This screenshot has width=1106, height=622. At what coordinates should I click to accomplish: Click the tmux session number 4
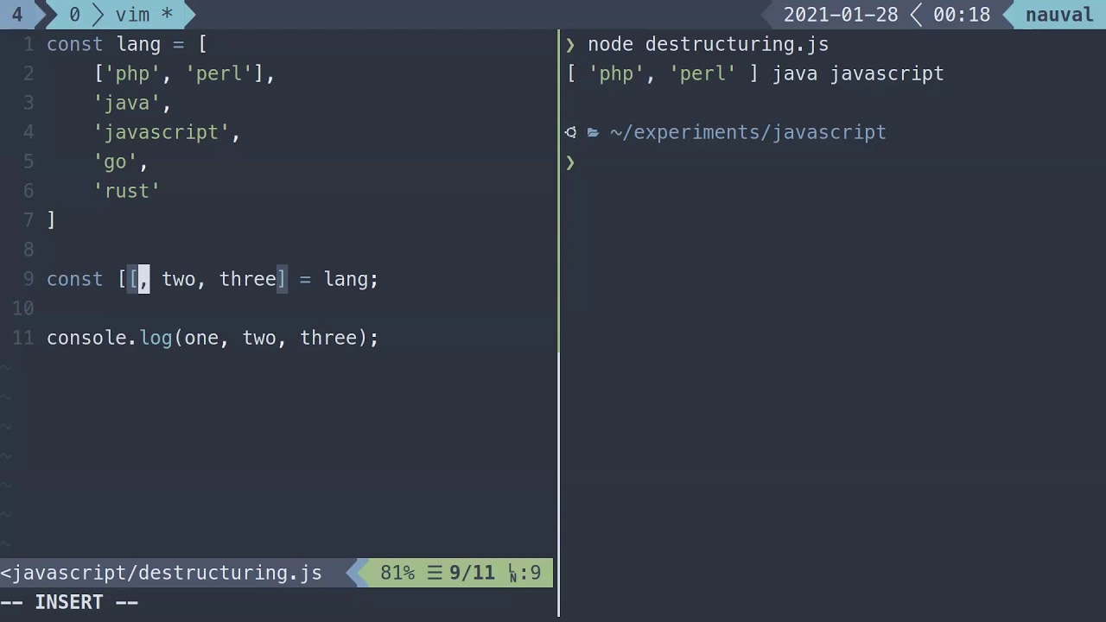click(16, 15)
